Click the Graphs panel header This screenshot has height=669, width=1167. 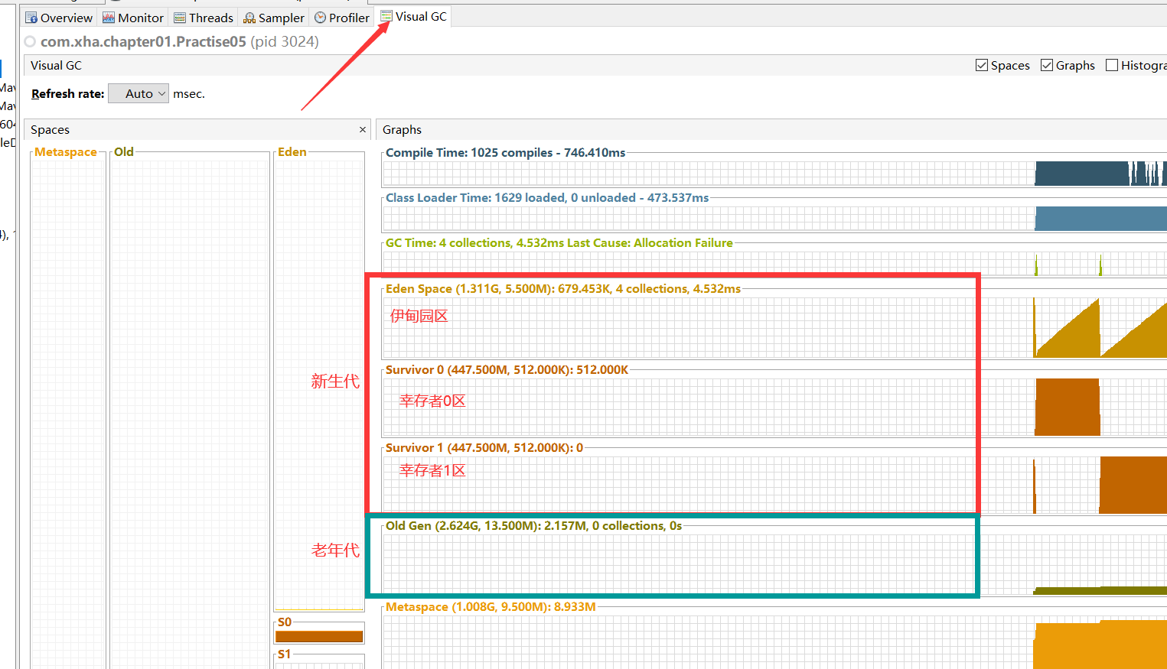771,130
